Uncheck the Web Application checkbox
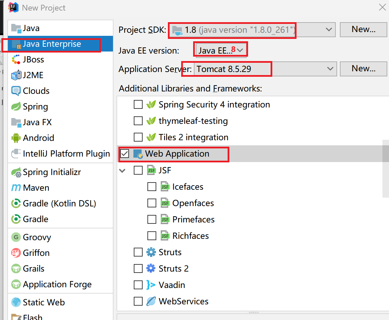Image resolution: width=389 pixels, height=320 pixels. click(125, 154)
